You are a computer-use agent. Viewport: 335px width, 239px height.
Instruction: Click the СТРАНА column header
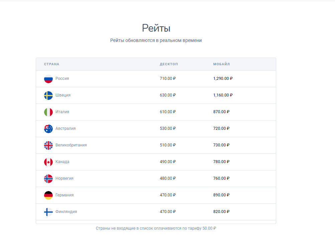tap(52, 64)
